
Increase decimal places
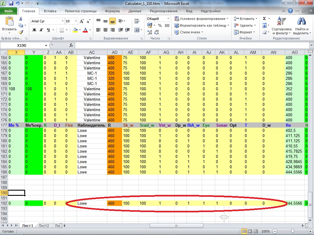150,32
